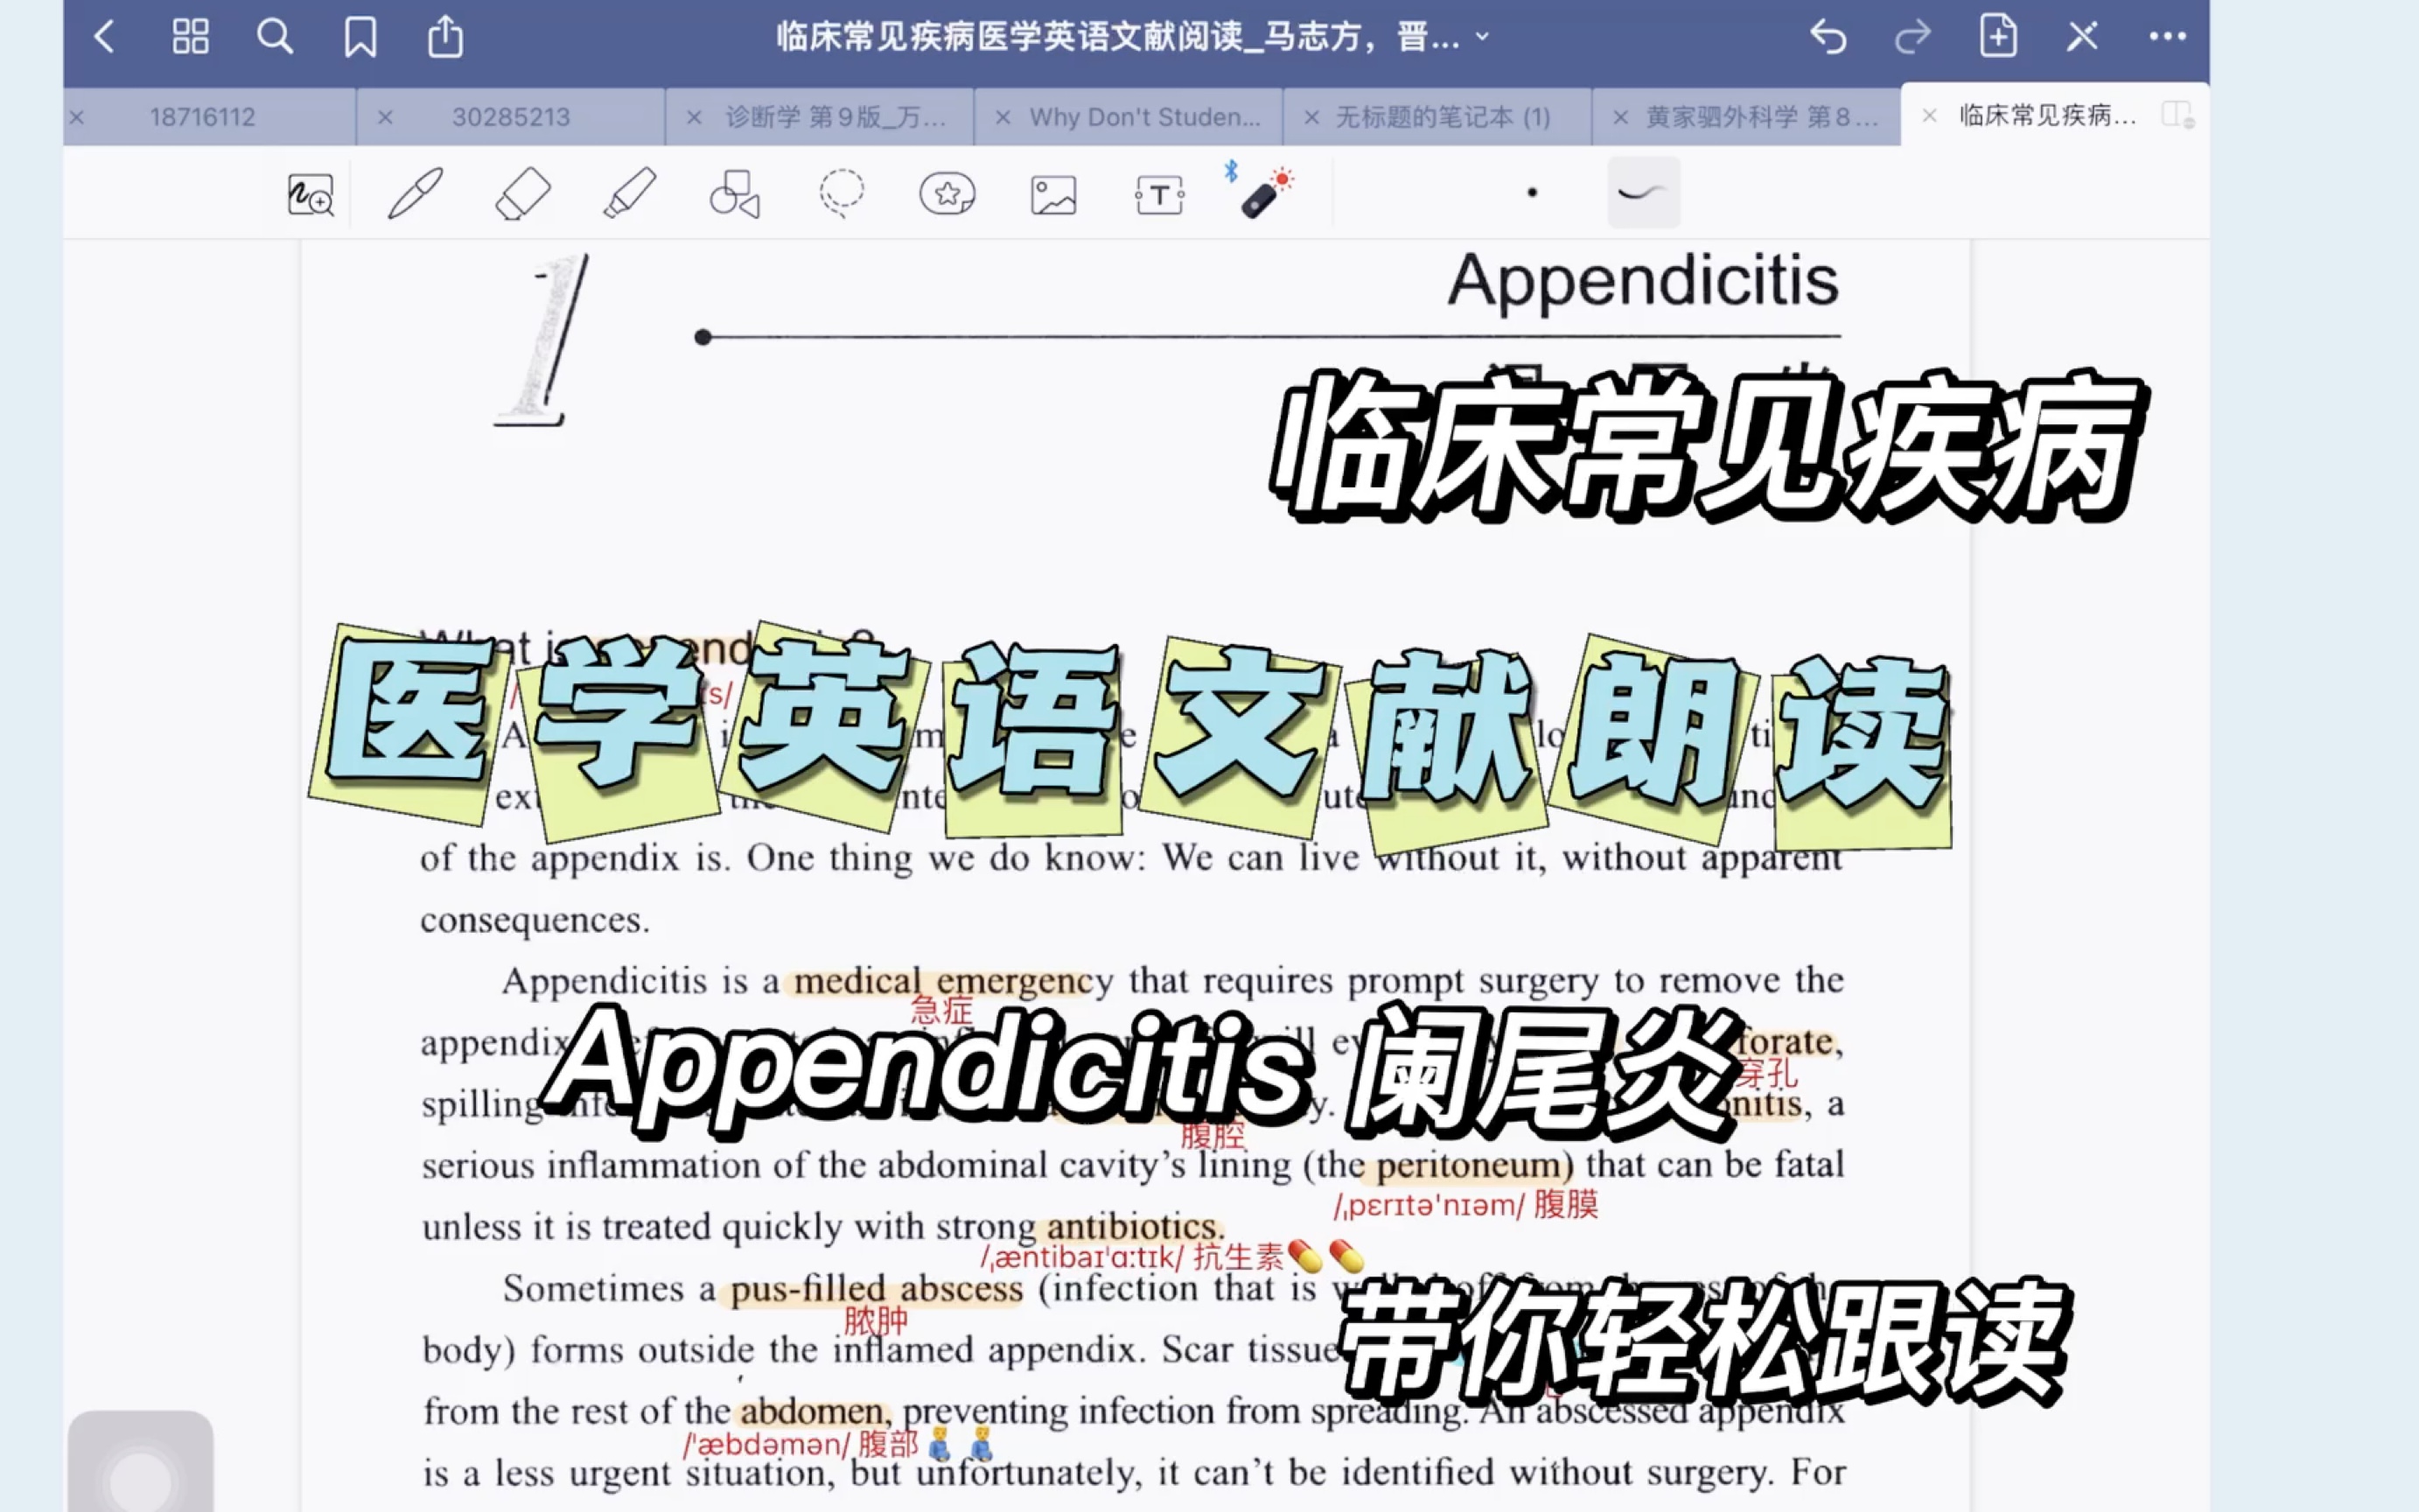Close the active 临床常见疾病 tab
2419x1512 pixels.
pyautogui.click(x=1929, y=116)
